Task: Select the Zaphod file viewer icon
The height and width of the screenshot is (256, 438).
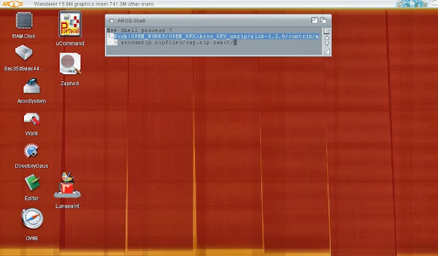Action: (x=70, y=64)
